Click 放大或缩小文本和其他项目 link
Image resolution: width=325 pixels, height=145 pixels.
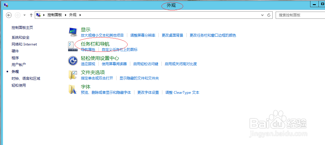click(x=102, y=35)
